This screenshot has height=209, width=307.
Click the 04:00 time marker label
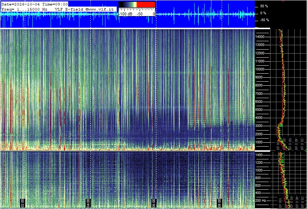click(88, 203)
